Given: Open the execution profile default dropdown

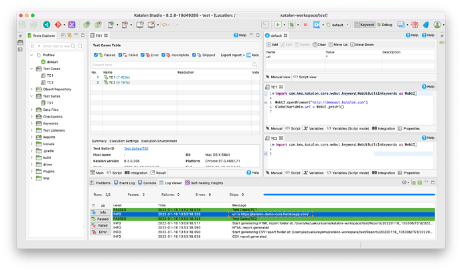Looking at the screenshot, I should pos(337,25).
